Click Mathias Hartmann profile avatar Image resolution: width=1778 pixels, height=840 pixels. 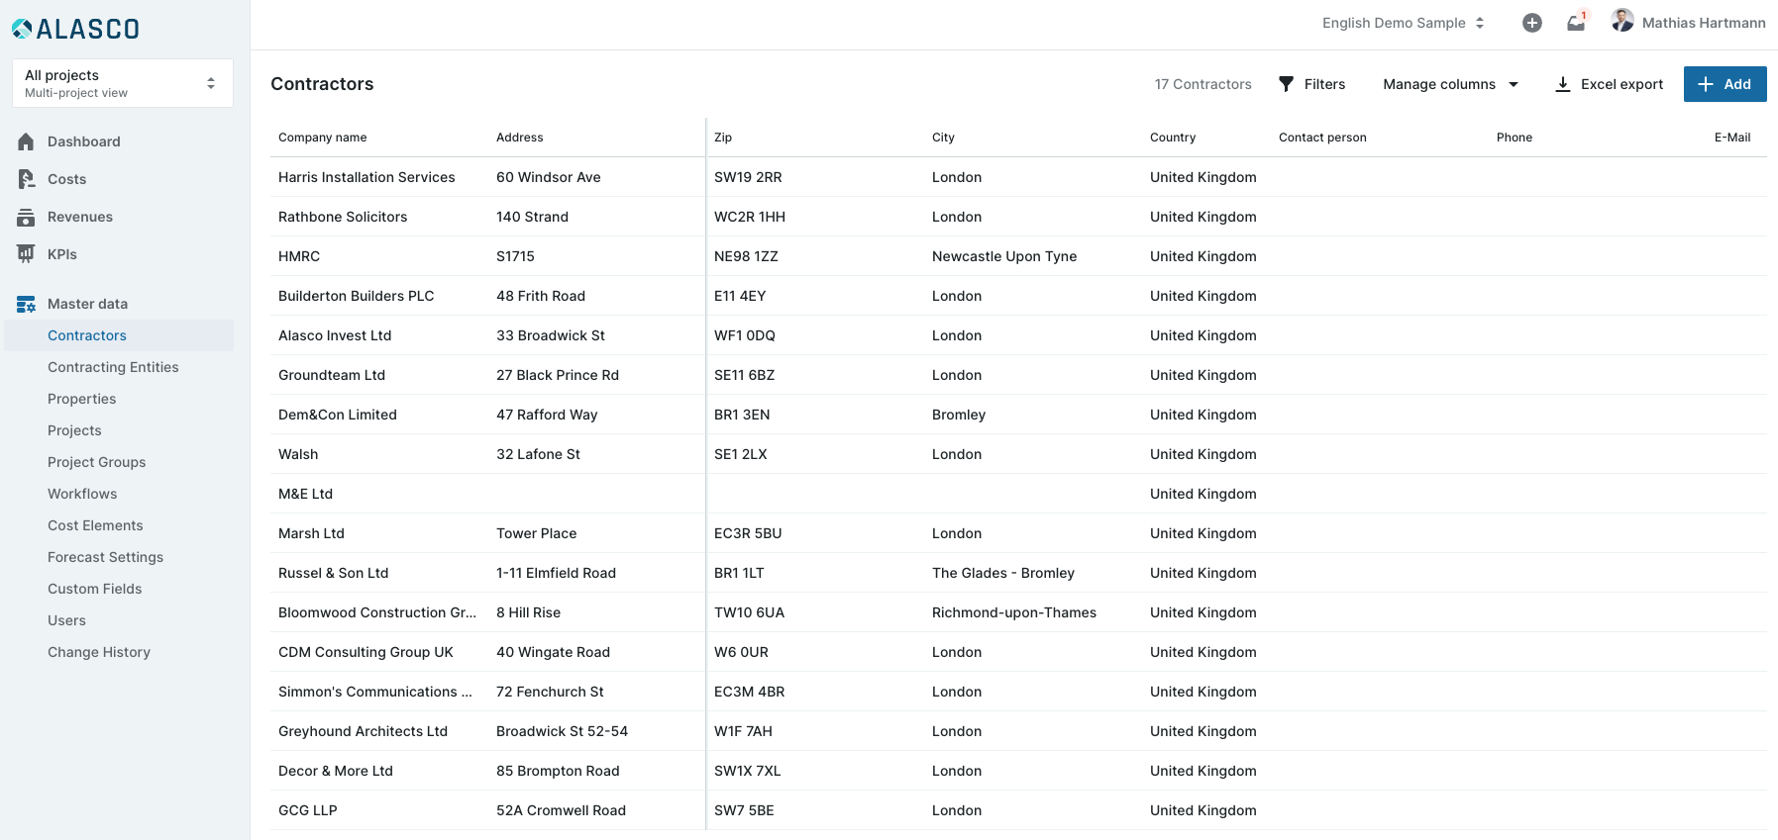(x=1621, y=21)
